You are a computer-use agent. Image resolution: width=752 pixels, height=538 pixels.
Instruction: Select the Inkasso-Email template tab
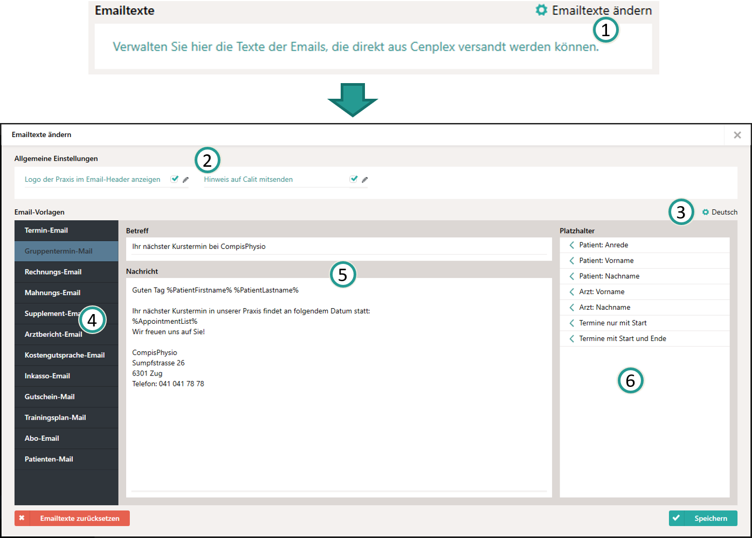point(66,376)
